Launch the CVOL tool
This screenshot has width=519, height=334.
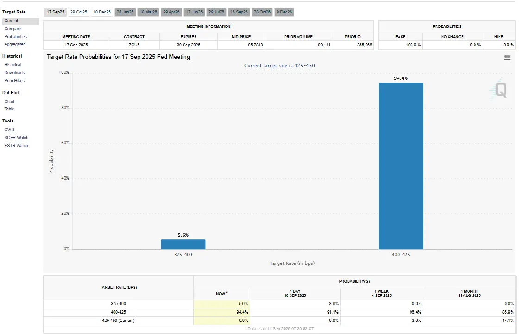(10, 130)
